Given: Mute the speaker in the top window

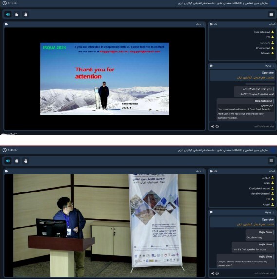Looking at the screenshot, I should click(x=8, y=14).
